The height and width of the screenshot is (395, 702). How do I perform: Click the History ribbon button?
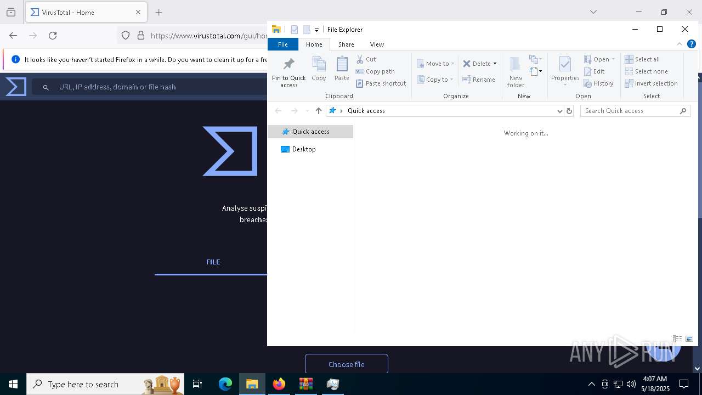(598, 83)
